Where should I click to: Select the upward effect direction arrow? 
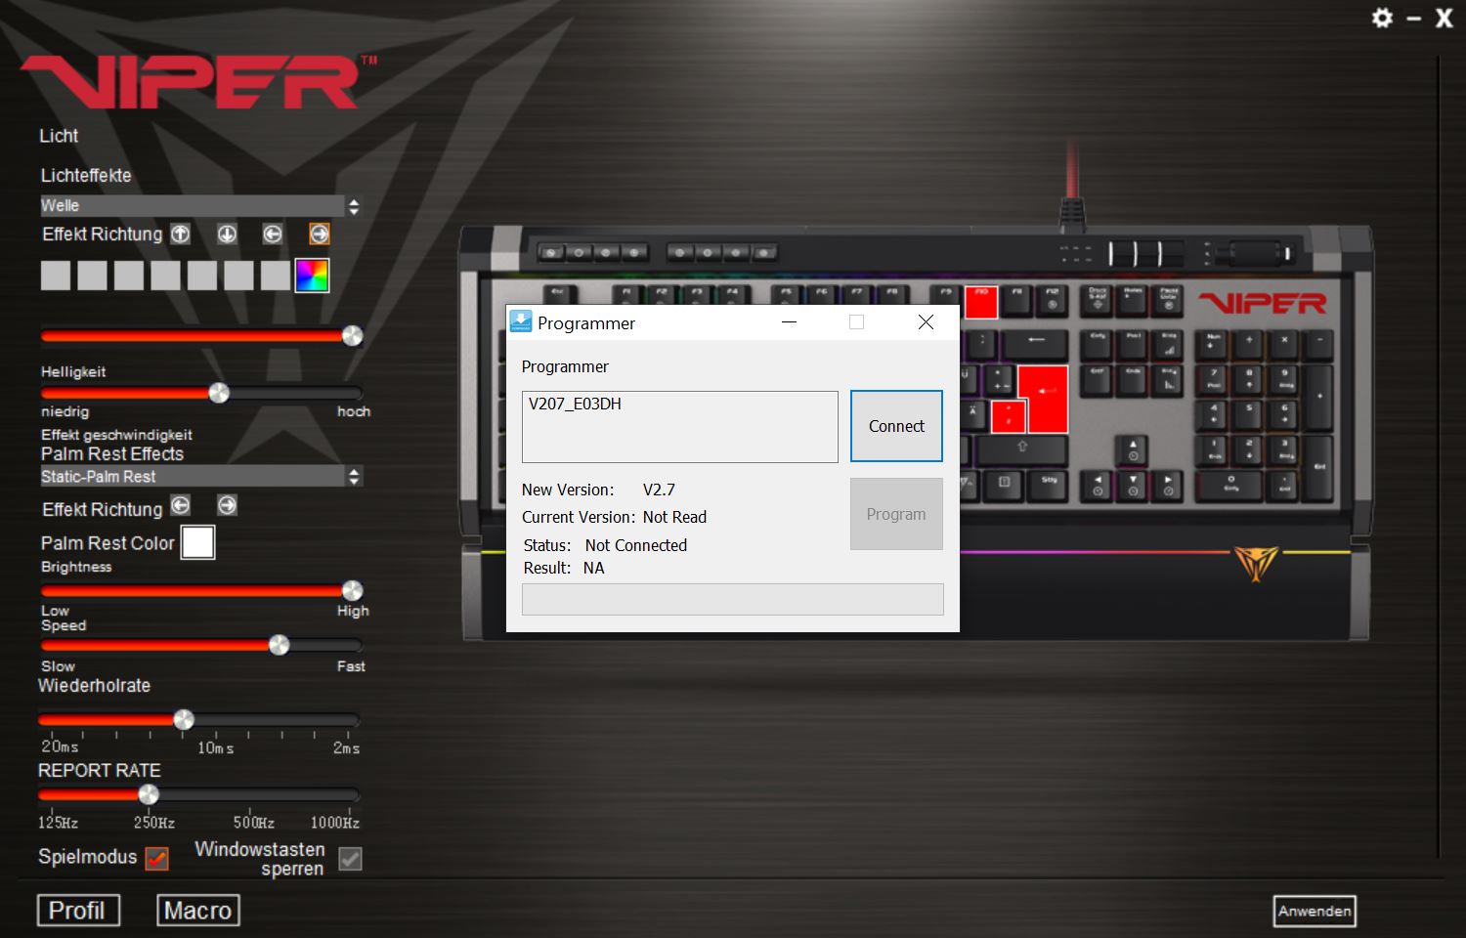click(180, 234)
